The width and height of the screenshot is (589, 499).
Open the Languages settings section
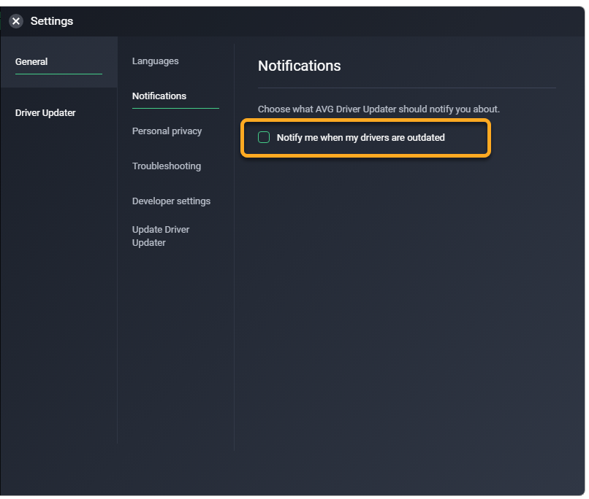point(155,61)
